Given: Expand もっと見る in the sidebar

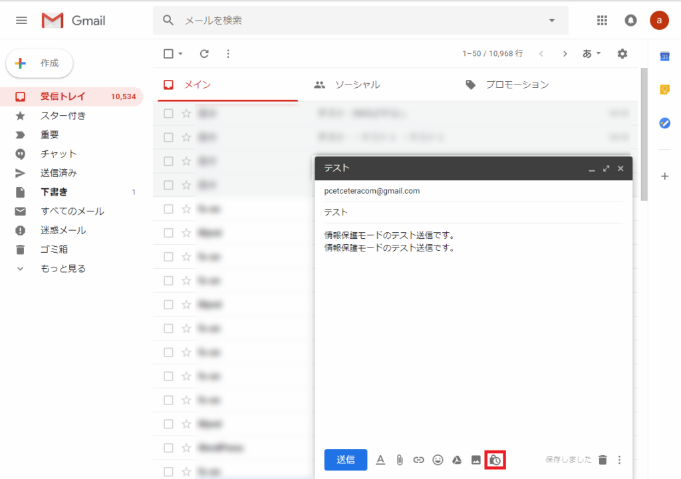Looking at the screenshot, I should click(63, 269).
